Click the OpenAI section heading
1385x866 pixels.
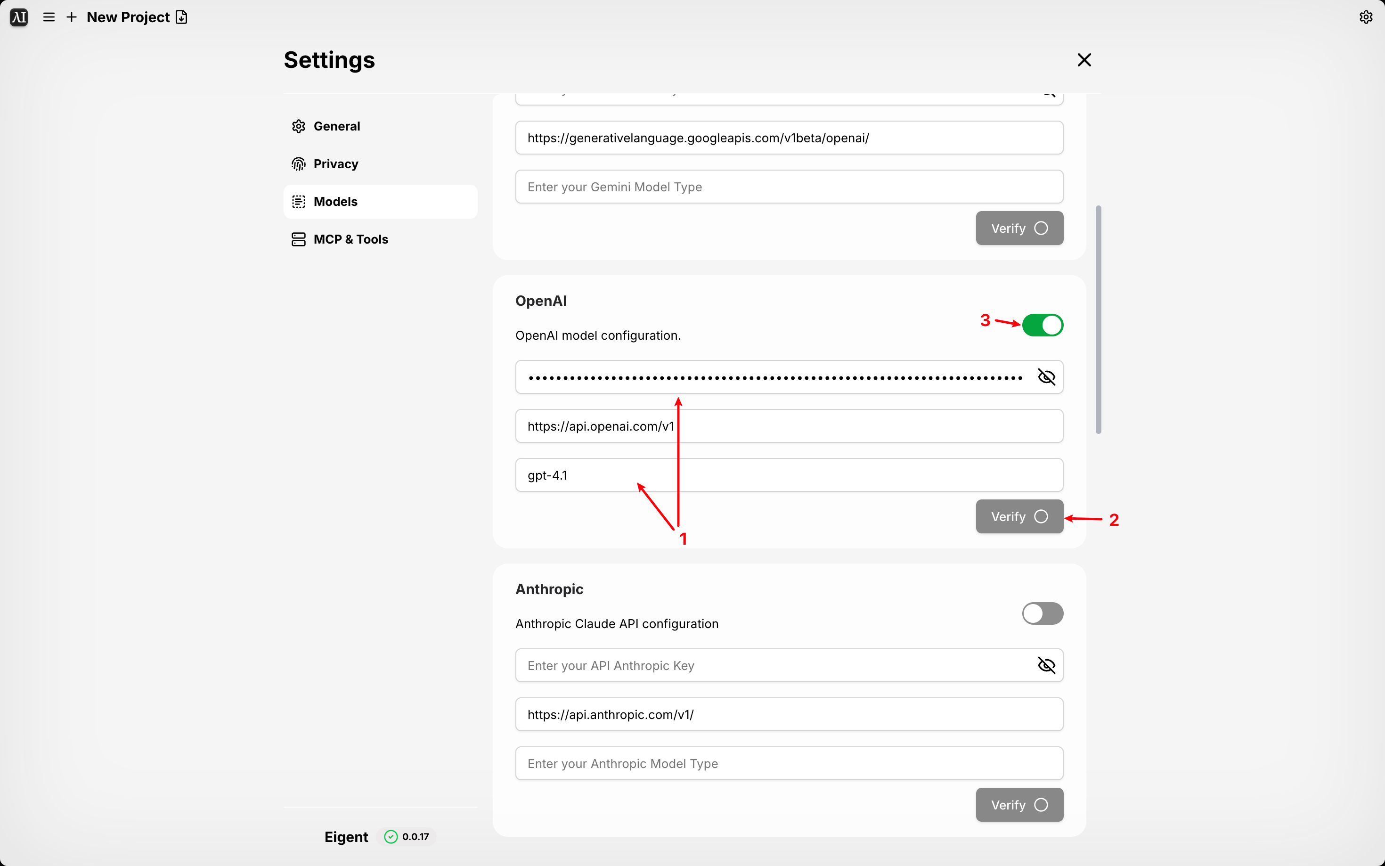540,301
